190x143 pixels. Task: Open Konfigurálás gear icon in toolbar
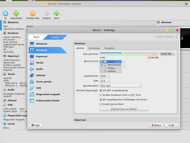click(x=33, y=13)
